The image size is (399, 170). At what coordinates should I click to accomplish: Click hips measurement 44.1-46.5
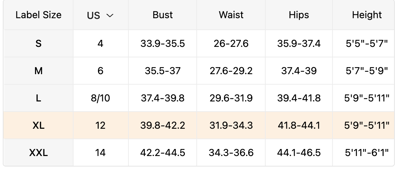(x=299, y=153)
